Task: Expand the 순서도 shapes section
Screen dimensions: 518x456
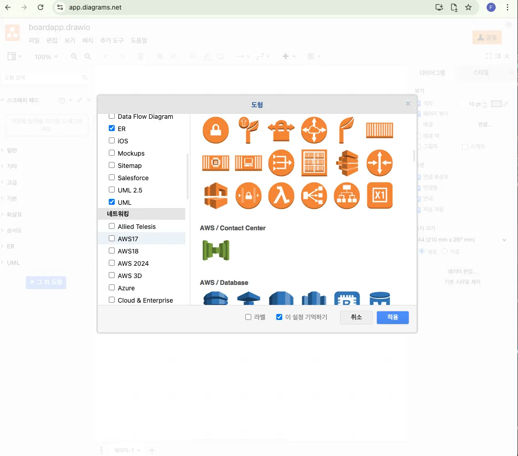Action: point(14,230)
